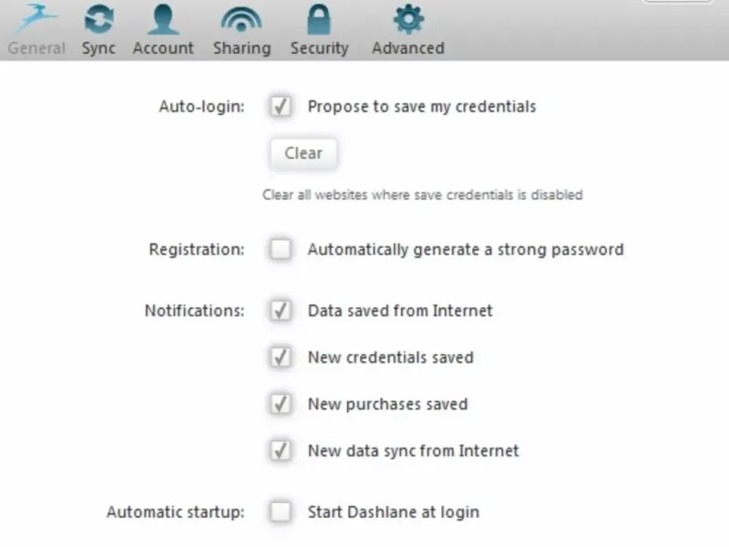
Task: Open the Account tab label
Action: (163, 48)
